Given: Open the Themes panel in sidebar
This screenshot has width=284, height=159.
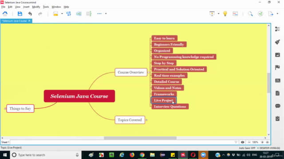Looking at the screenshot, I should [277, 80].
